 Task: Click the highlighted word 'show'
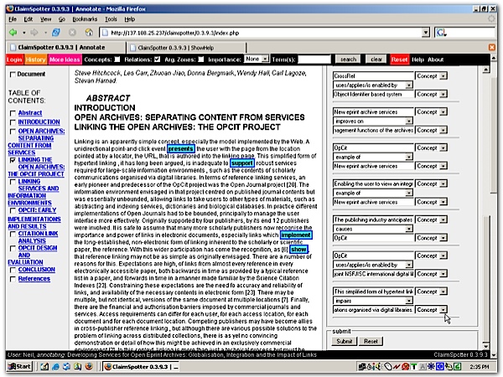tap(298, 250)
